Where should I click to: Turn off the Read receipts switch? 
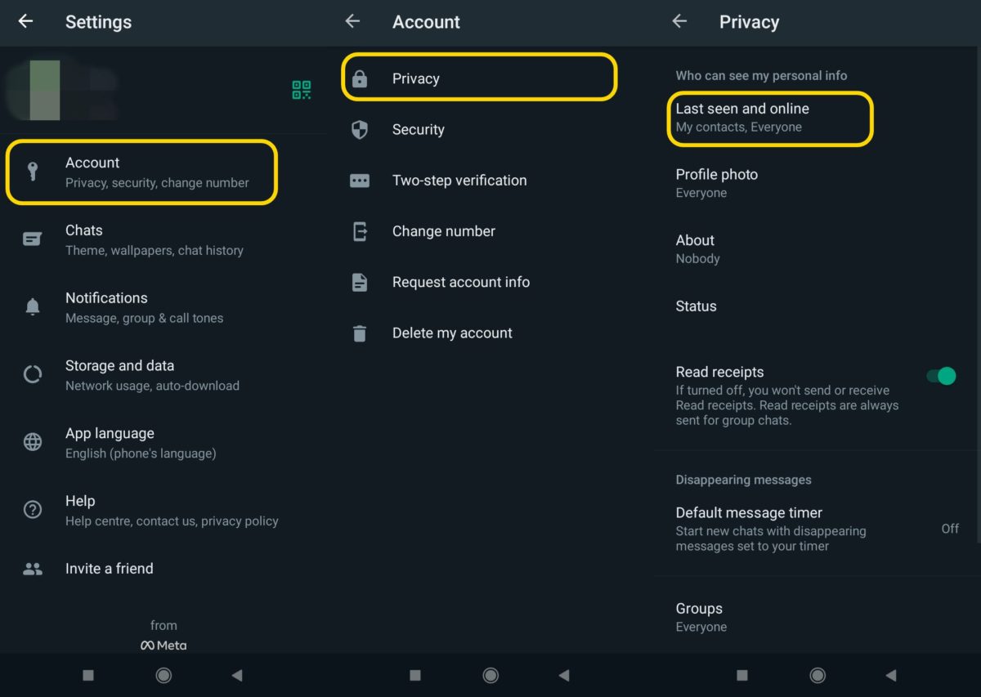click(941, 376)
